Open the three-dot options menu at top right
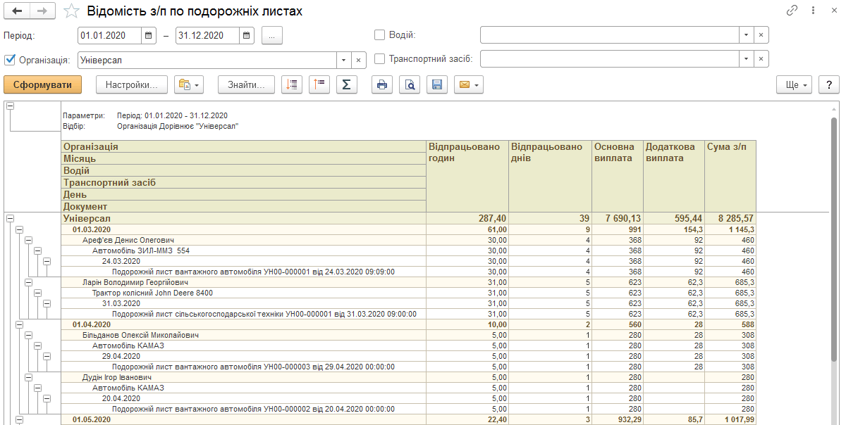Screen dimensions: 846x425 (x=813, y=11)
